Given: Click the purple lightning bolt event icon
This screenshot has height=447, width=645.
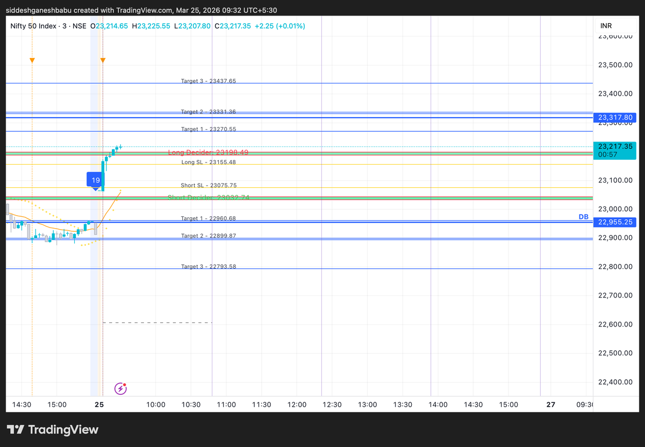Looking at the screenshot, I should pyautogui.click(x=121, y=388).
